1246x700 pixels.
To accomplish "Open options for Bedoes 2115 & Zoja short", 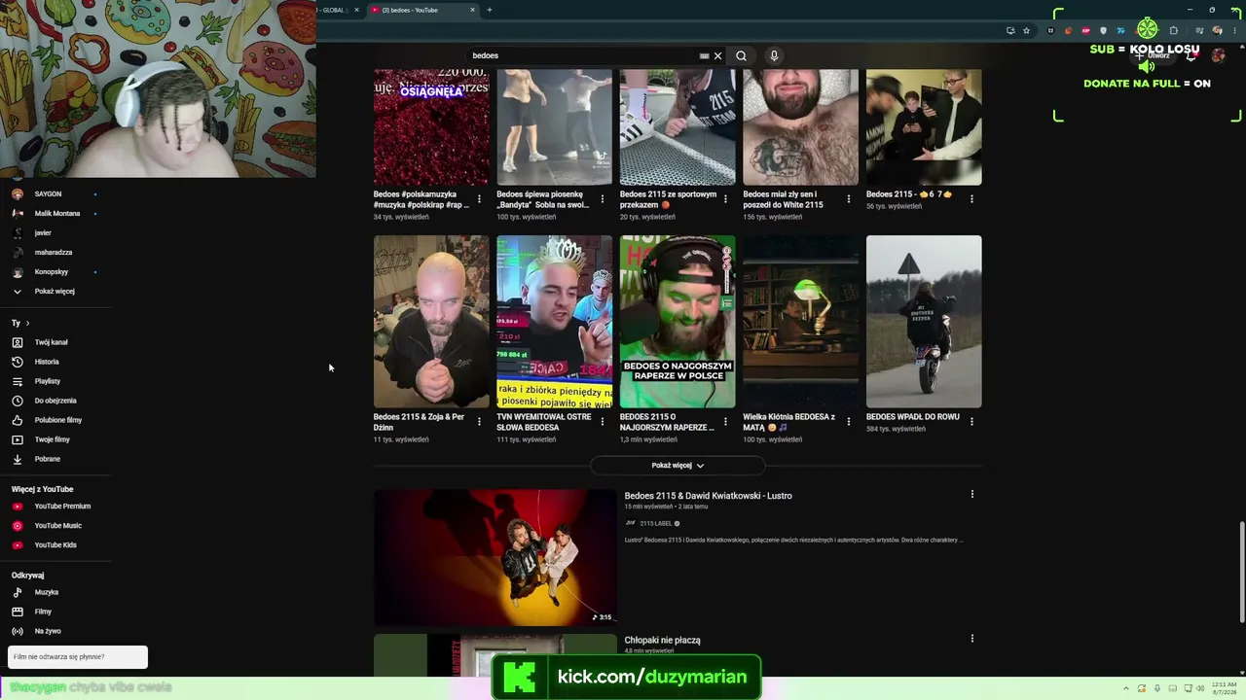I will click(x=479, y=421).
